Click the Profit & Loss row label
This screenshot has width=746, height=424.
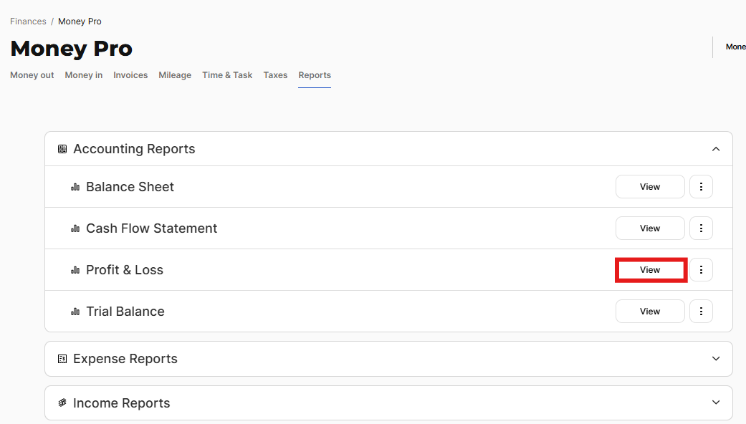pos(125,270)
